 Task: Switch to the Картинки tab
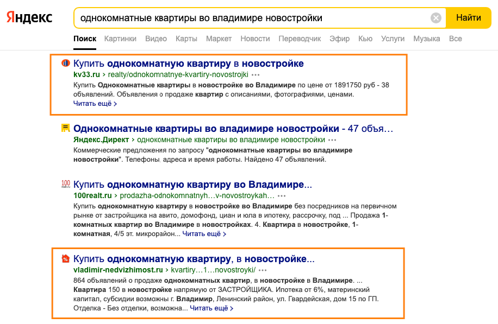pos(120,39)
